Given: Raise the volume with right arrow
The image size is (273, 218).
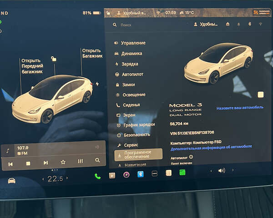Looking at the screenshot, I should pos(232,170).
